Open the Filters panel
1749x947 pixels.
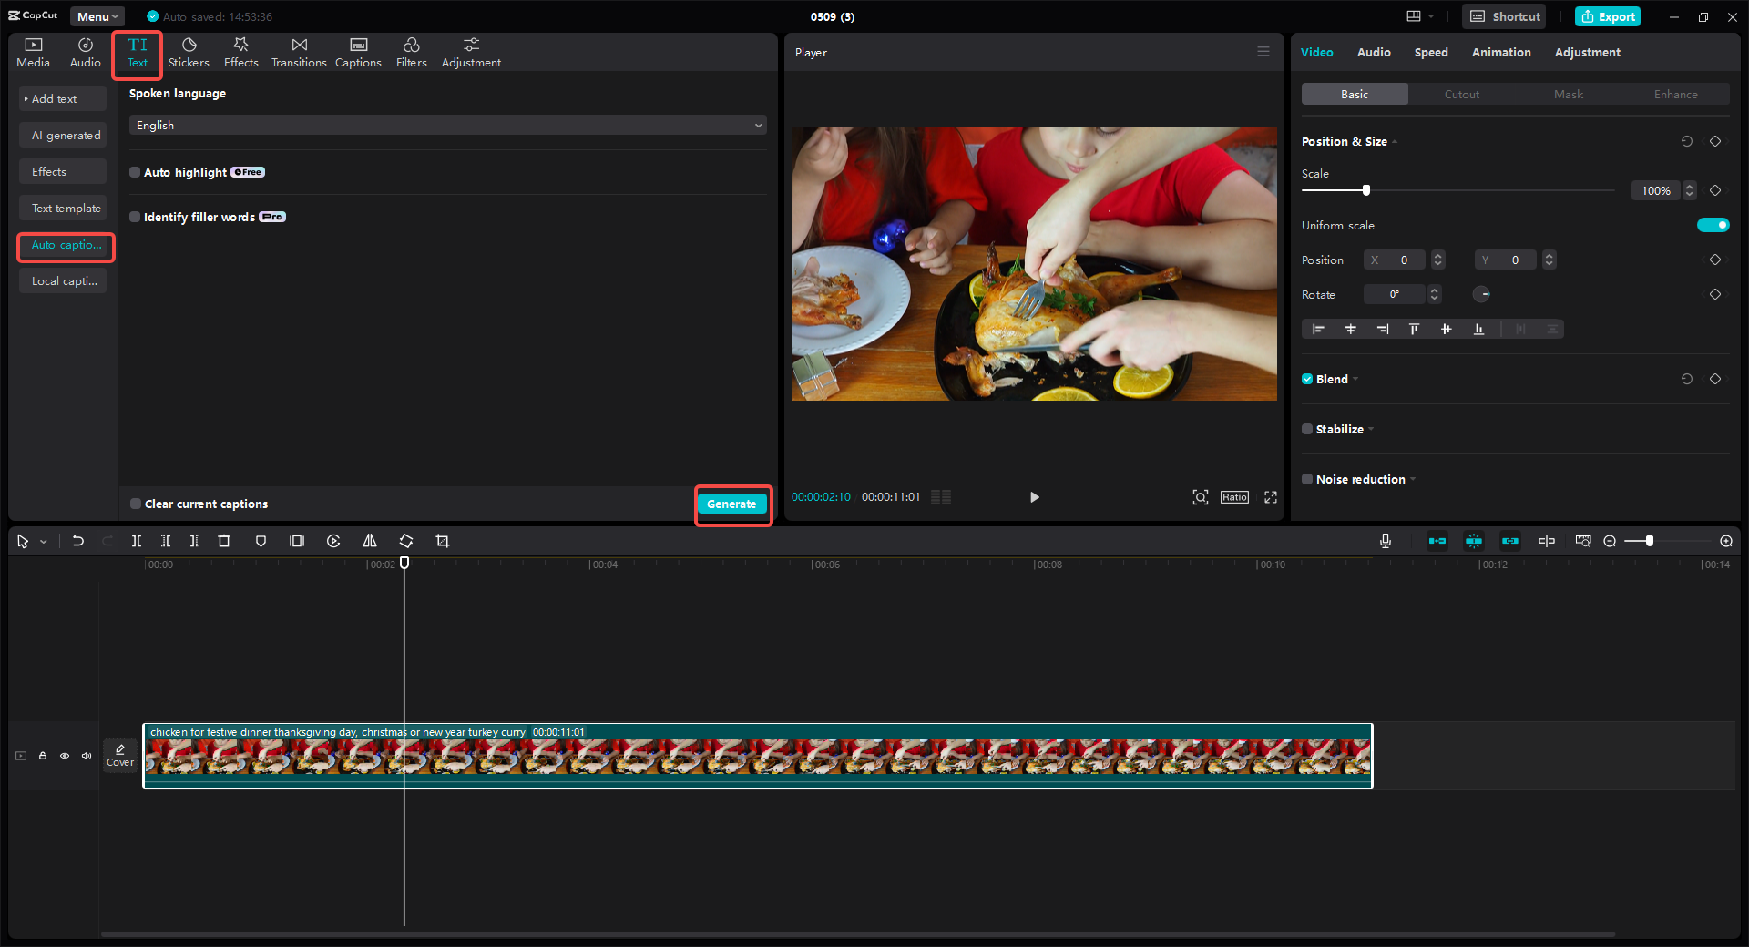point(411,51)
